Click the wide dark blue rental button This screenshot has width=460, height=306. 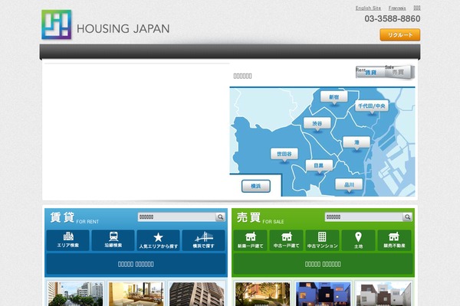click(136, 264)
